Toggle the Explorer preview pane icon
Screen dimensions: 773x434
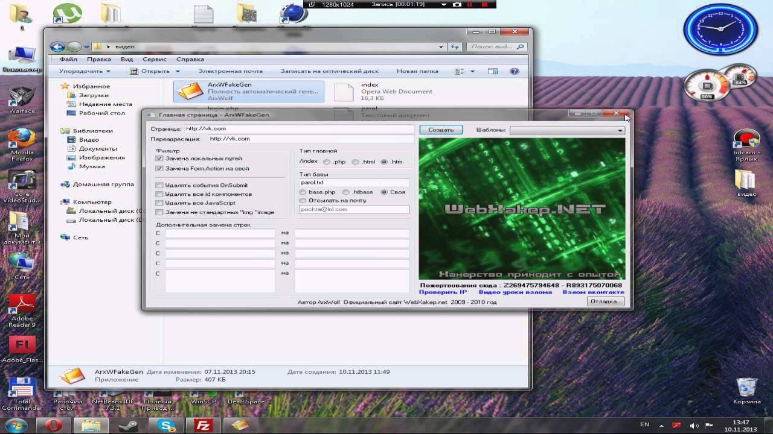(x=493, y=71)
